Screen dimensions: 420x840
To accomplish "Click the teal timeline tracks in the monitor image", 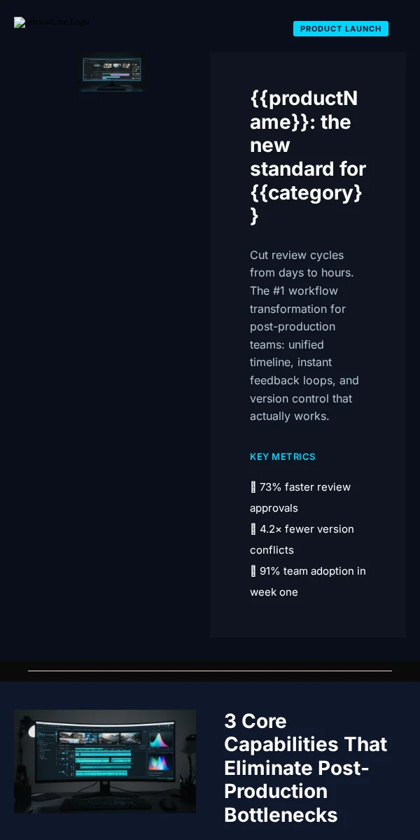I will [104, 762].
